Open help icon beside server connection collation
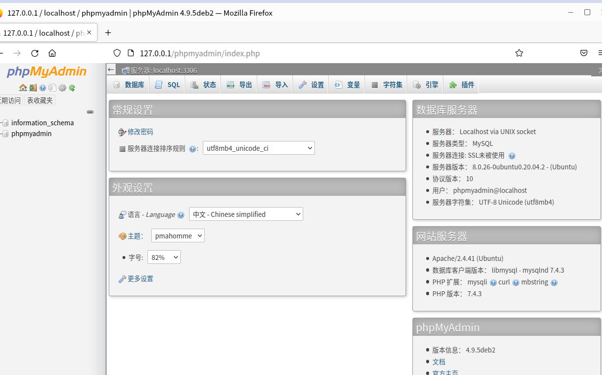 pyautogui.click(x=193, y=149)
